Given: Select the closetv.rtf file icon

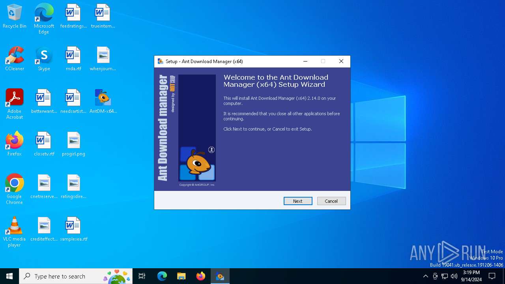Looking at the screenshot, I should pos(44,144).
